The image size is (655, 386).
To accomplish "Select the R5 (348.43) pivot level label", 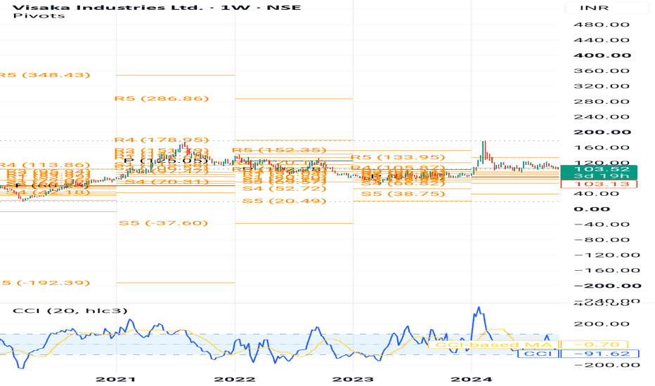I will (x=44, y=75).
